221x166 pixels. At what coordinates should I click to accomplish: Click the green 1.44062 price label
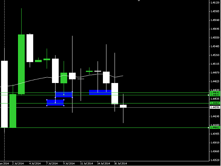pos(215,128)
